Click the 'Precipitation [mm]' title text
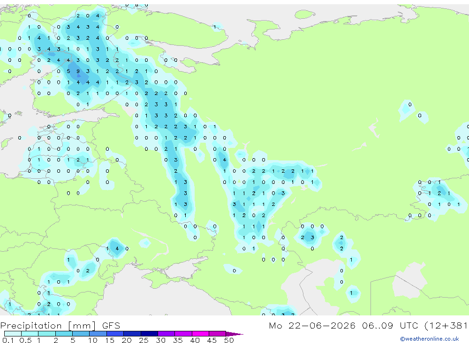This screenshot has height=343, width=469. click(x=48, y=326)
